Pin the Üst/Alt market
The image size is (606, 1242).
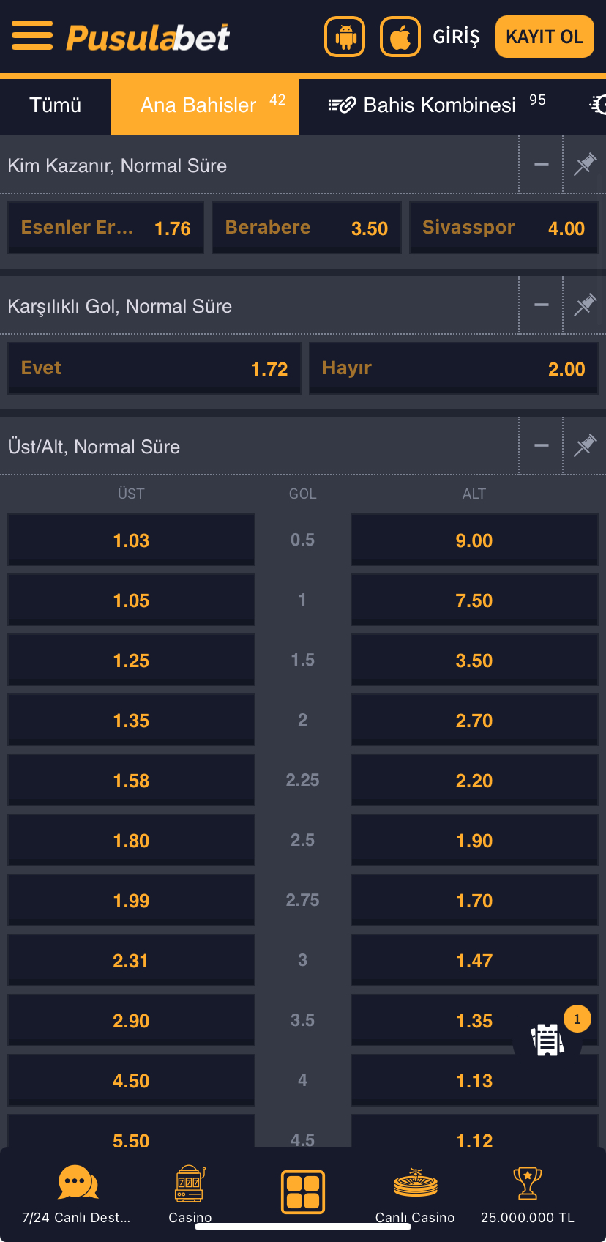[585, 446]
